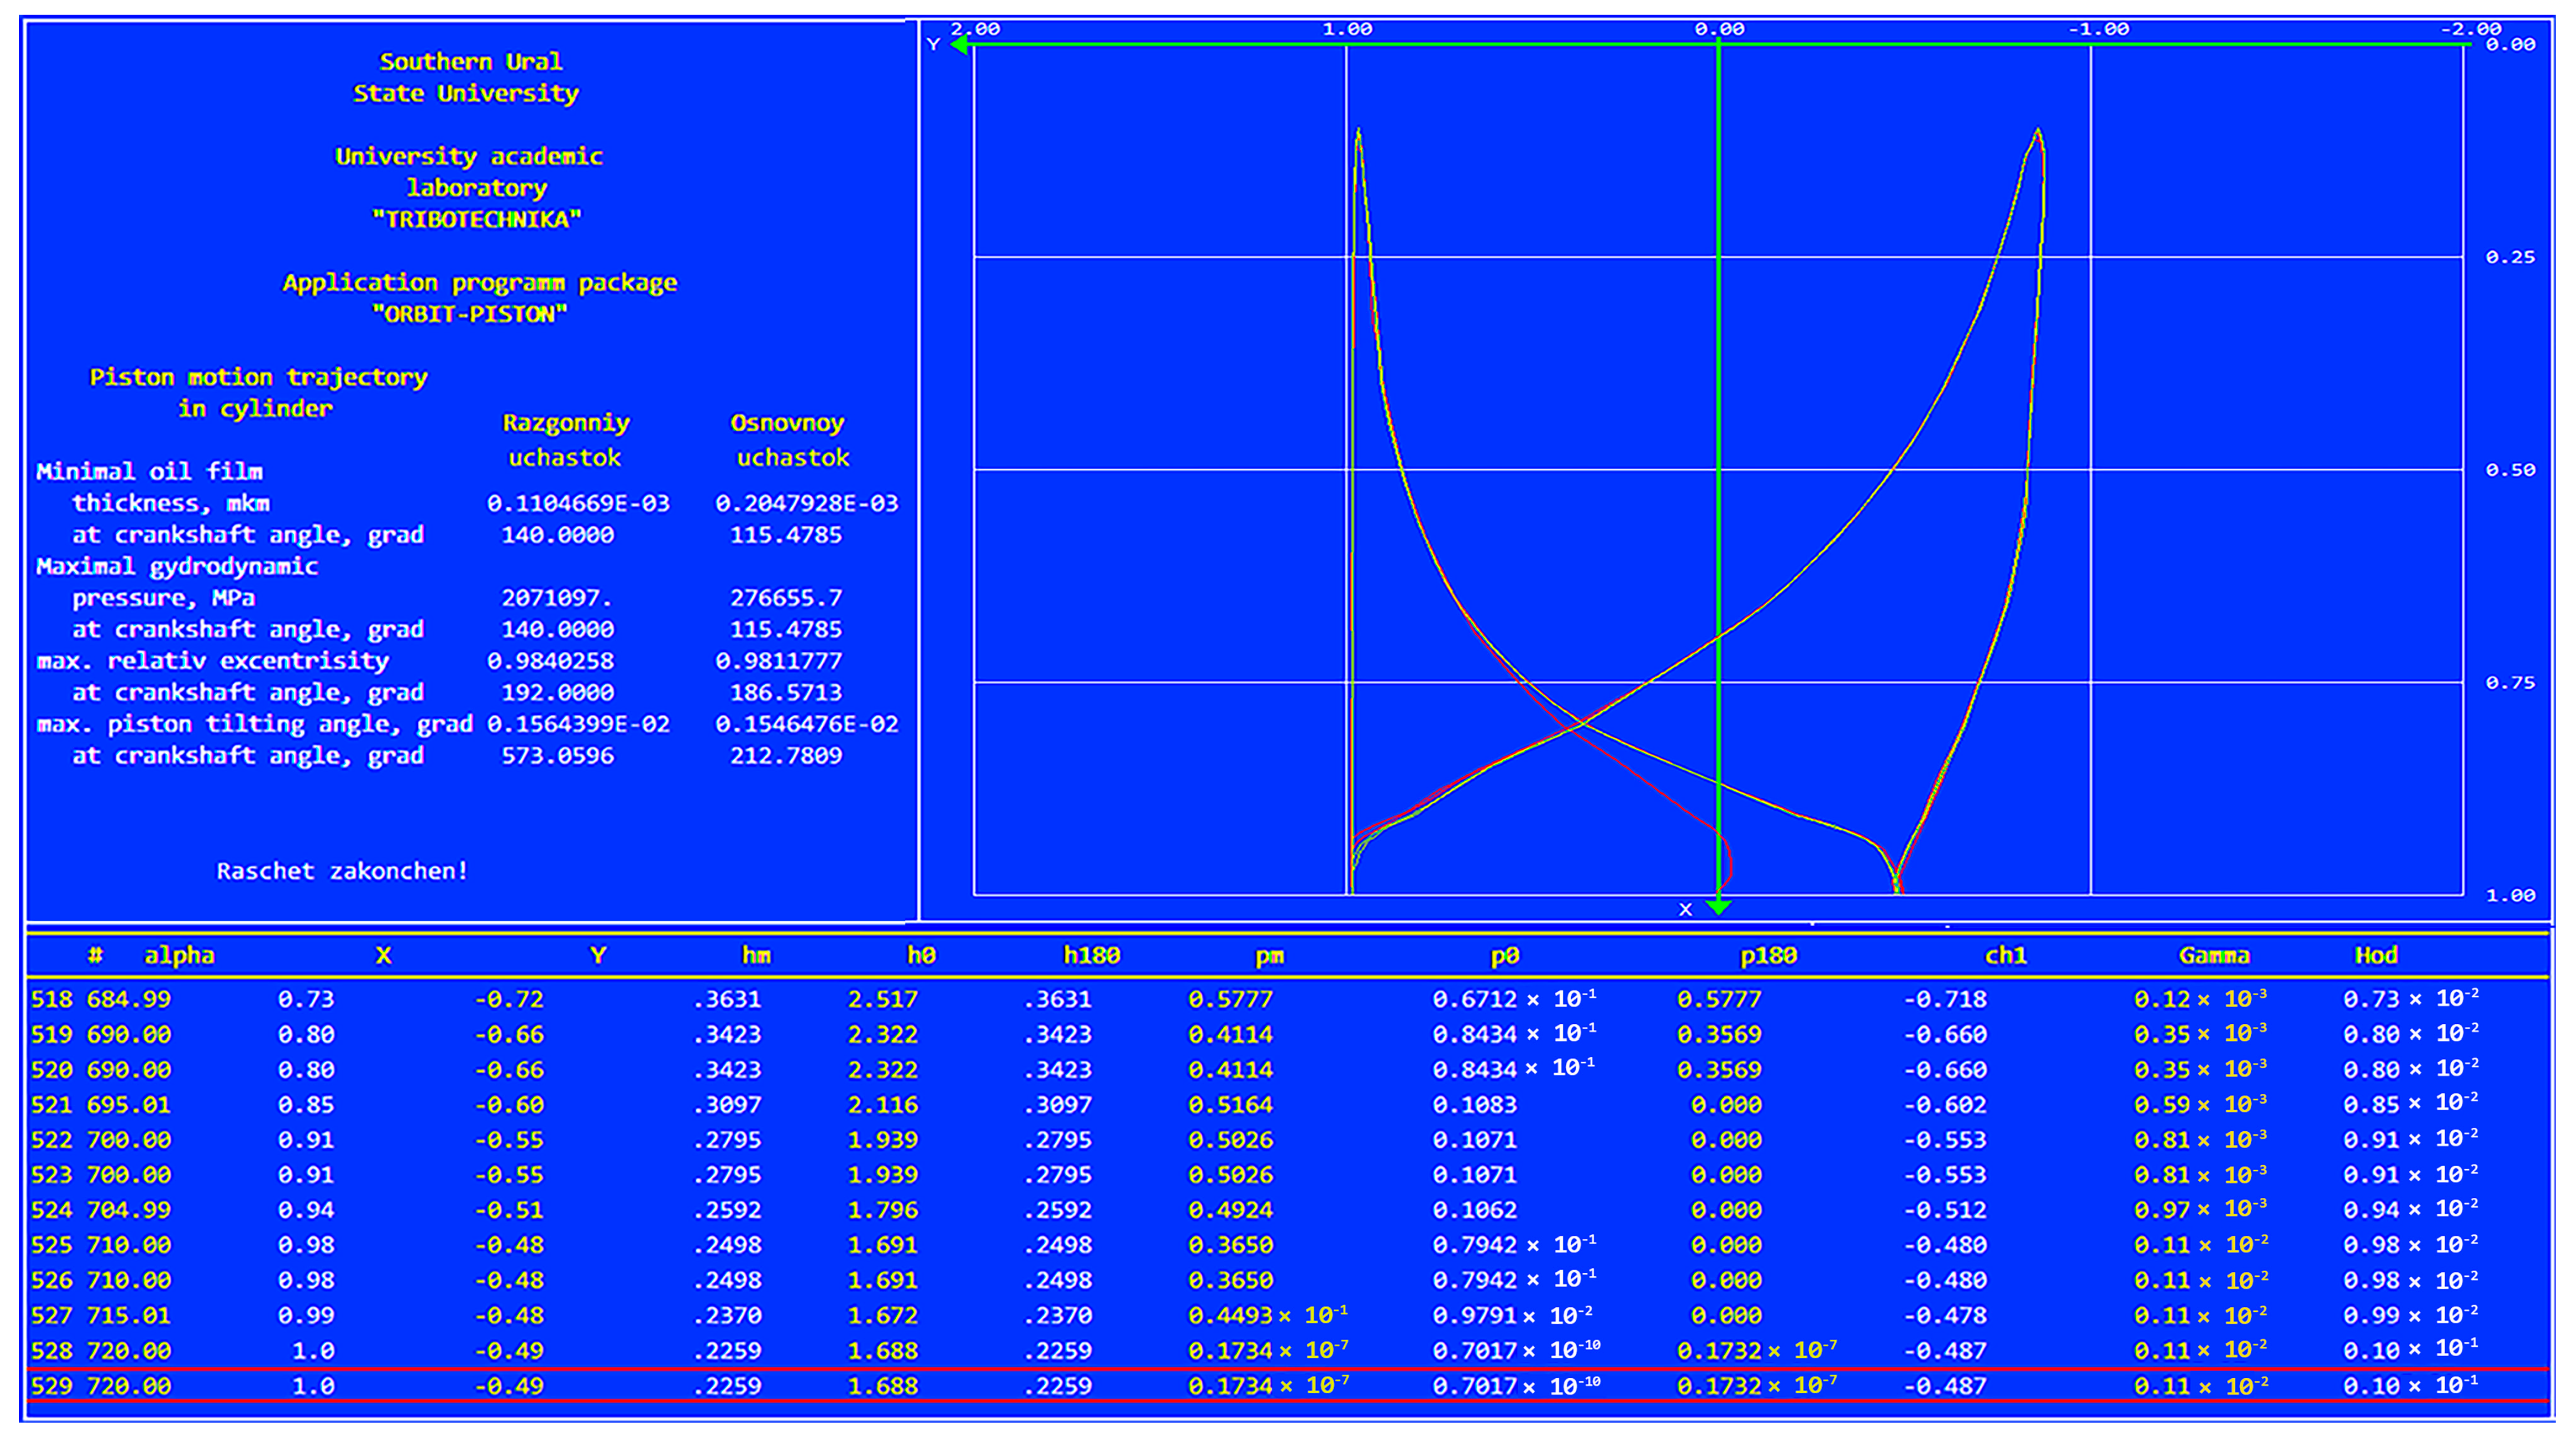Click tilting angle value 0.1564399E-02
The width and height of the screenshot is (2576, 1435).
(578, 724)
